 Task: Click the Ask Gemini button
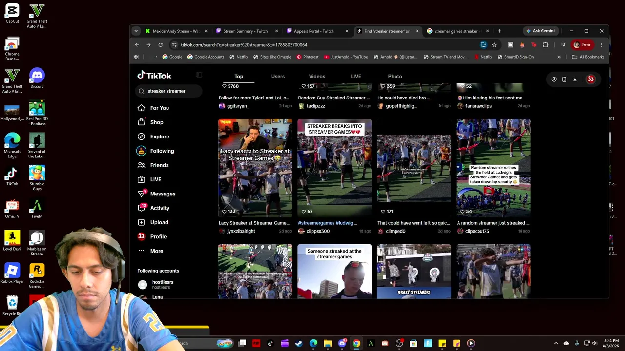pos(540,31)
